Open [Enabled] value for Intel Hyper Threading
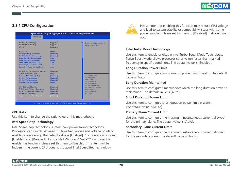 tap(54, 71)
